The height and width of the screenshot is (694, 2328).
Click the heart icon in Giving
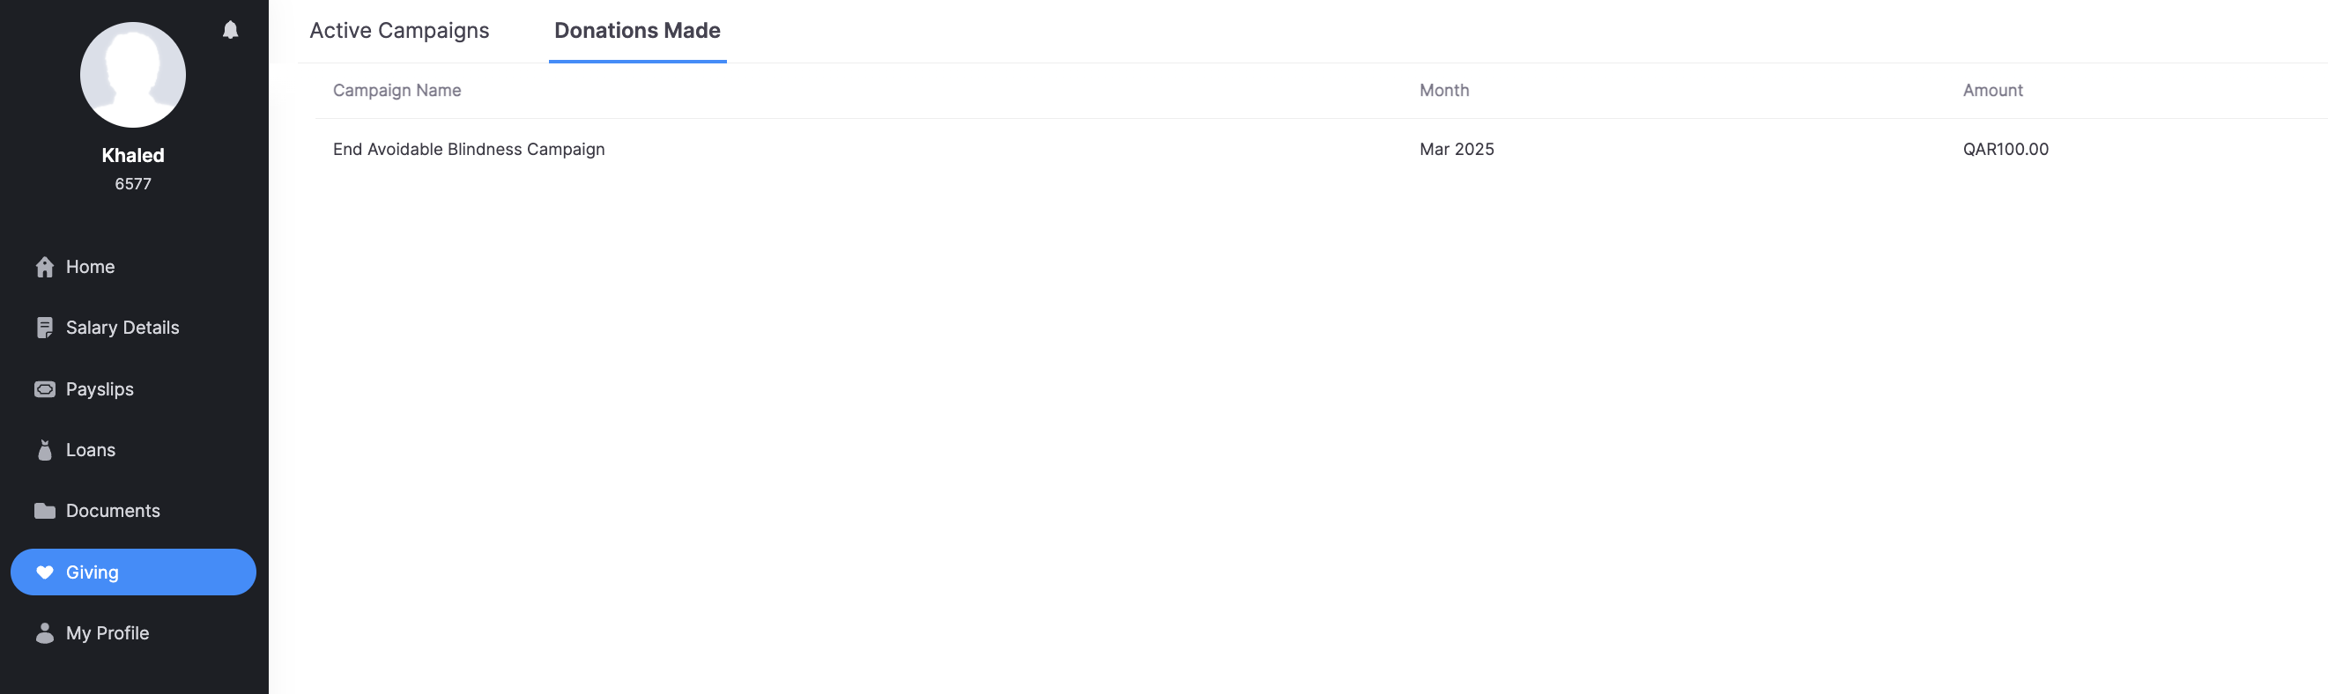tap(44, 573)
